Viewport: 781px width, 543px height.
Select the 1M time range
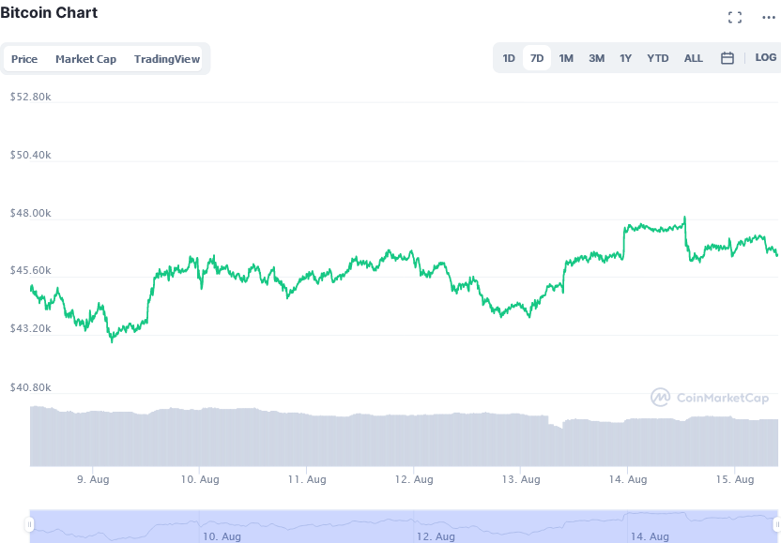pyautogui.click(x=566, y=58)
